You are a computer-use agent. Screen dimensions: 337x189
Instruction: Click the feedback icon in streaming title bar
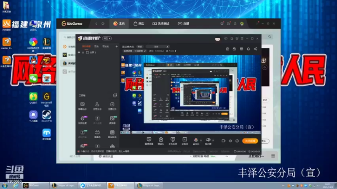(226, 39)
